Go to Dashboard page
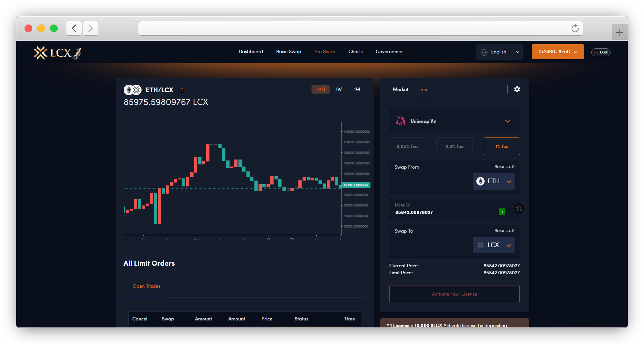 (x=251, y=52)
